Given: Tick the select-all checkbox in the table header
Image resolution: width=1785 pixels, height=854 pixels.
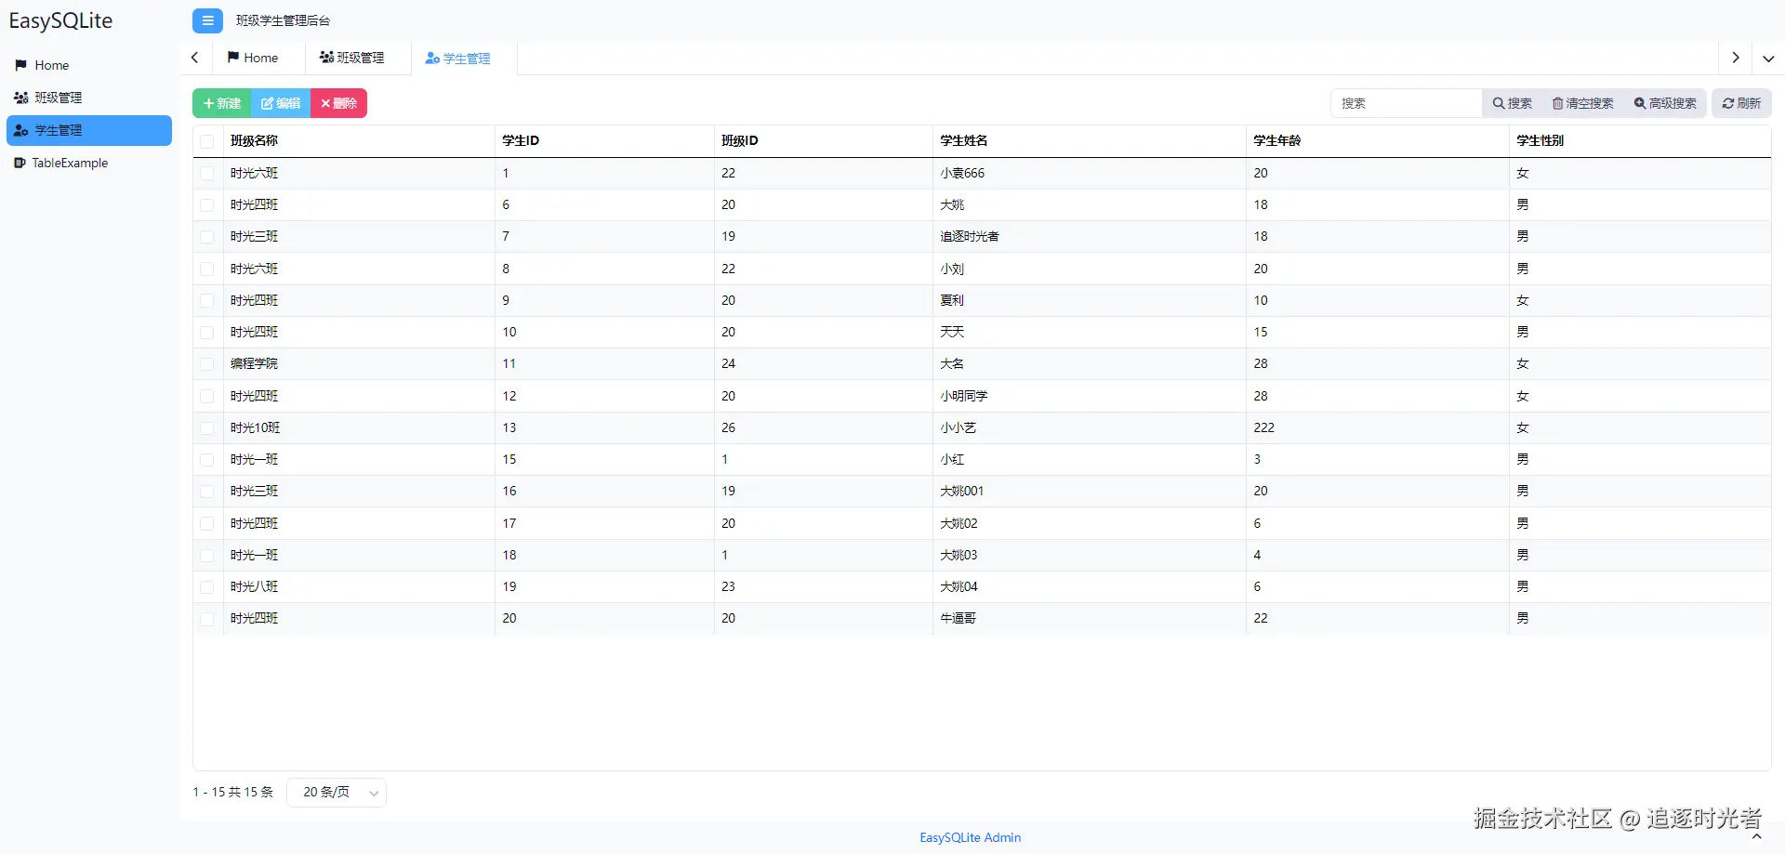Looking at the screenshot, I should 206,141.
